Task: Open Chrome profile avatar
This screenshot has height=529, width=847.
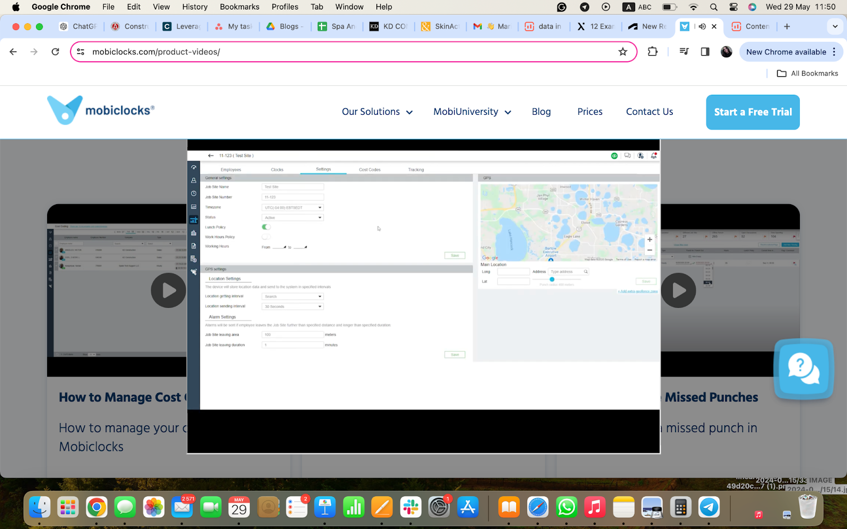Action: click(726, 51)
